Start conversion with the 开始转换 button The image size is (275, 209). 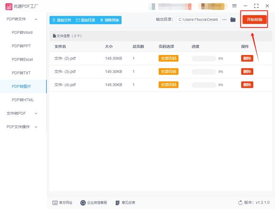pos(254,19)
